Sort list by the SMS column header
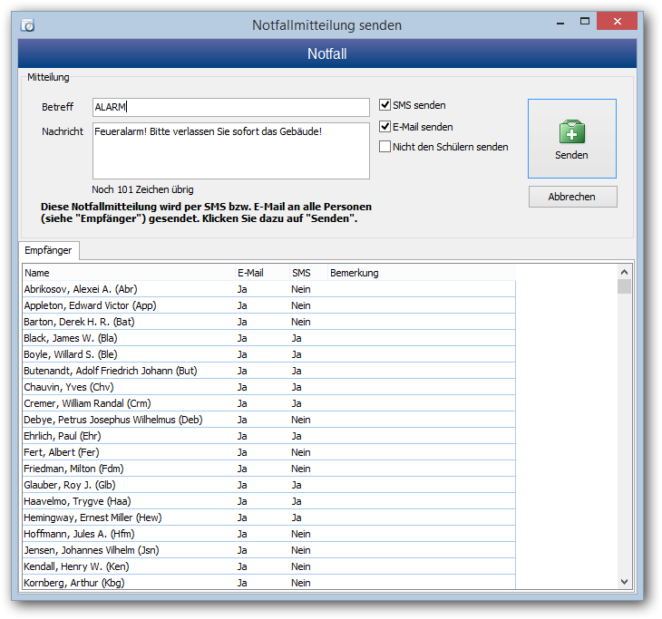This screenshot has width=662, height=619. click(307, 273)
